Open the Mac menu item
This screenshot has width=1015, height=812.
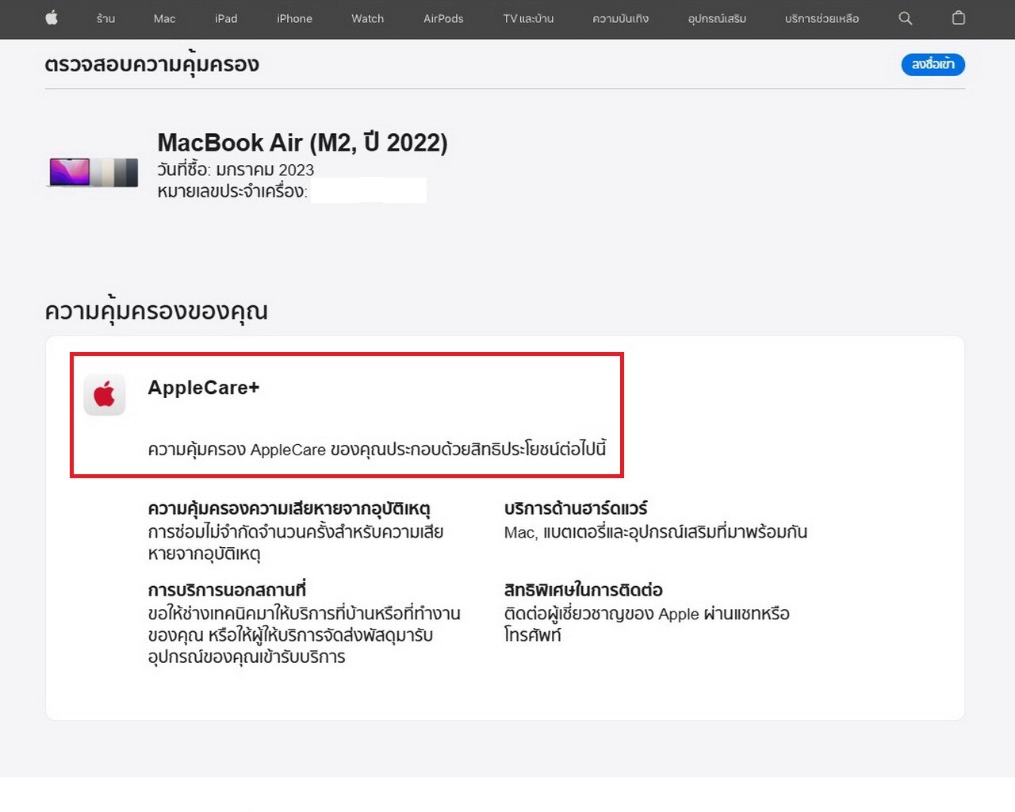164,18
